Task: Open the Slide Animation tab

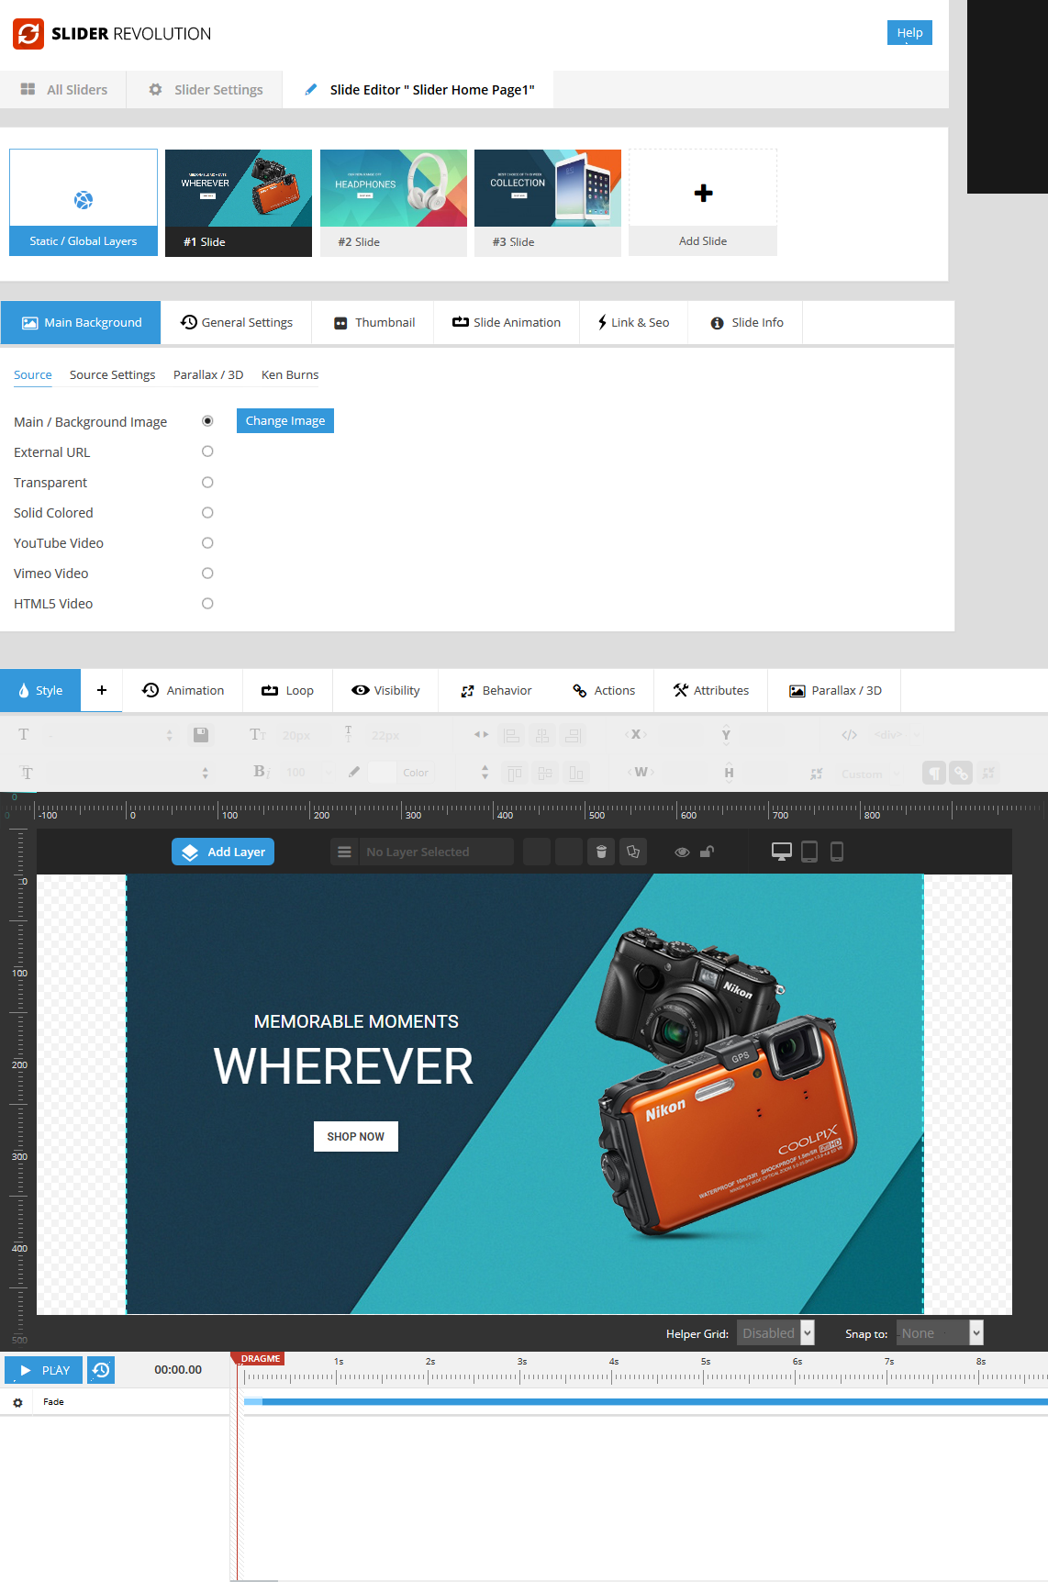Action: coord(507,322)
